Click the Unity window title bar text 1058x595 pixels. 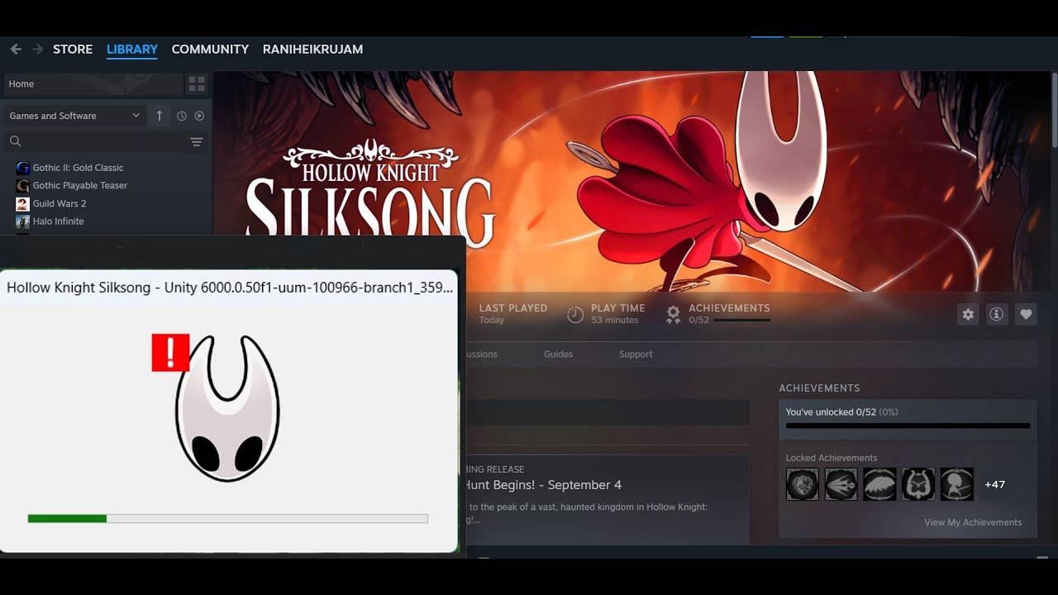pyautogui.click(x=230, y=288)
